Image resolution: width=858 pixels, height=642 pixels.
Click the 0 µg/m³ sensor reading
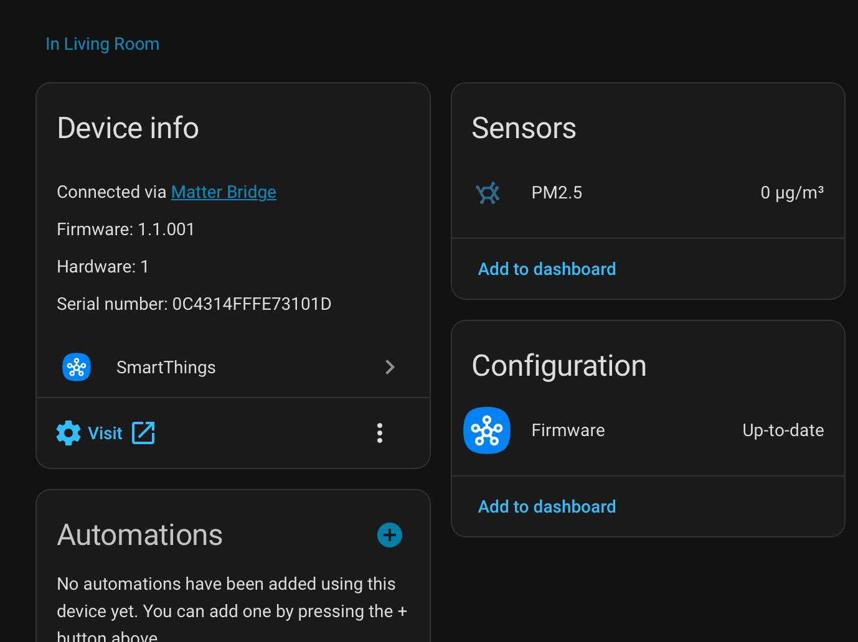pos(791,193)
